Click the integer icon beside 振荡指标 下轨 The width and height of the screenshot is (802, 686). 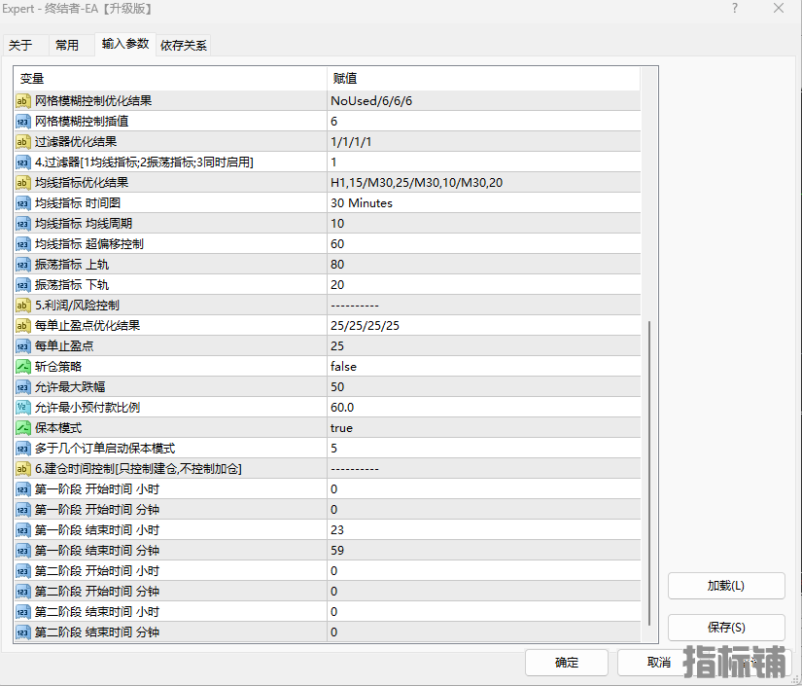(x=23, y=285)
